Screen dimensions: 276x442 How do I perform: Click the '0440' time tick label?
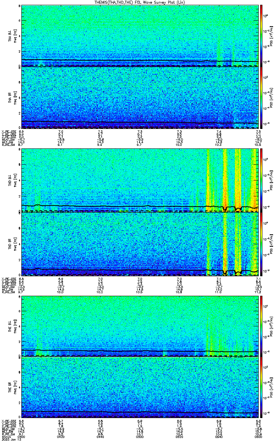coord(100,436)
